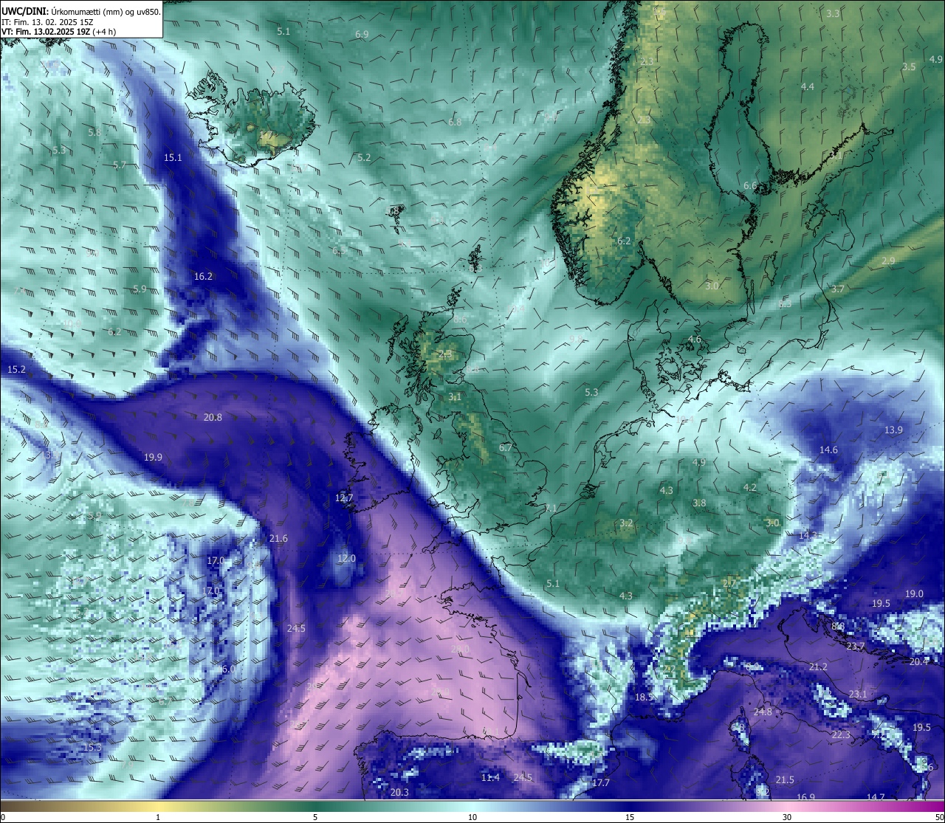Viewport: 945px width, 823px height.
Task: Click the '0' tick on the color scale
Action: pyautogui.click(x=3, y=817)
